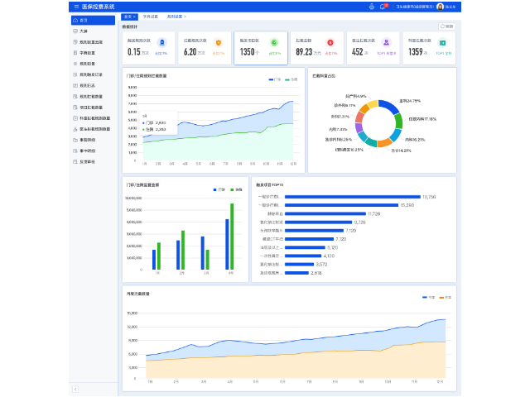Click the device icon left of the notification bell
This screenshot has height=397, width=530.
pyautogui.click(x=372, y=7)
